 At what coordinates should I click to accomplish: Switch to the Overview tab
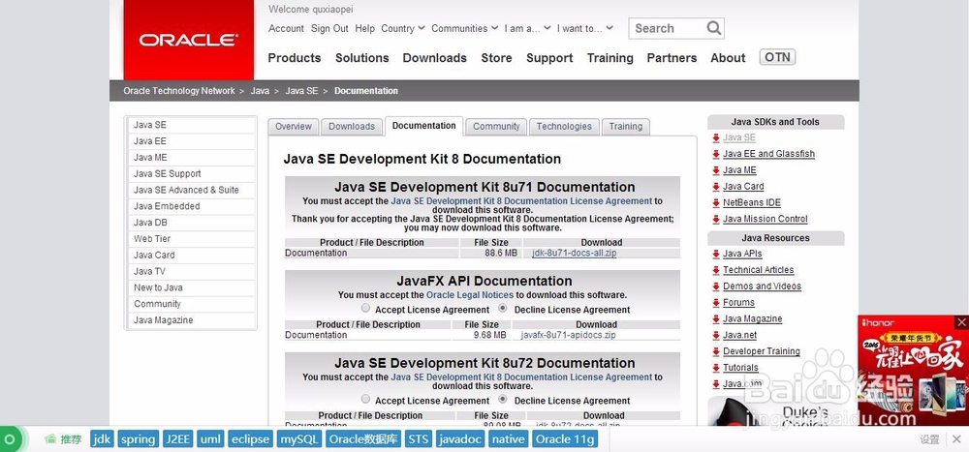click(x=294, y=127)
